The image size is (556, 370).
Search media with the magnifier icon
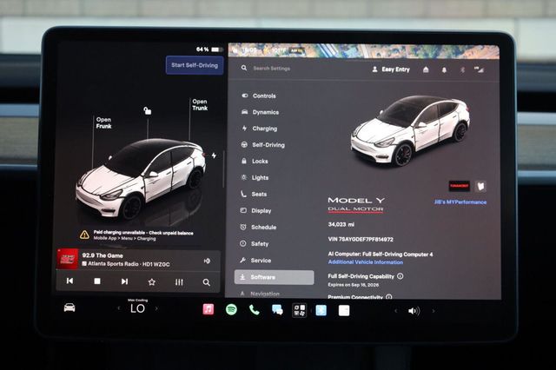(x=207, y=282)
